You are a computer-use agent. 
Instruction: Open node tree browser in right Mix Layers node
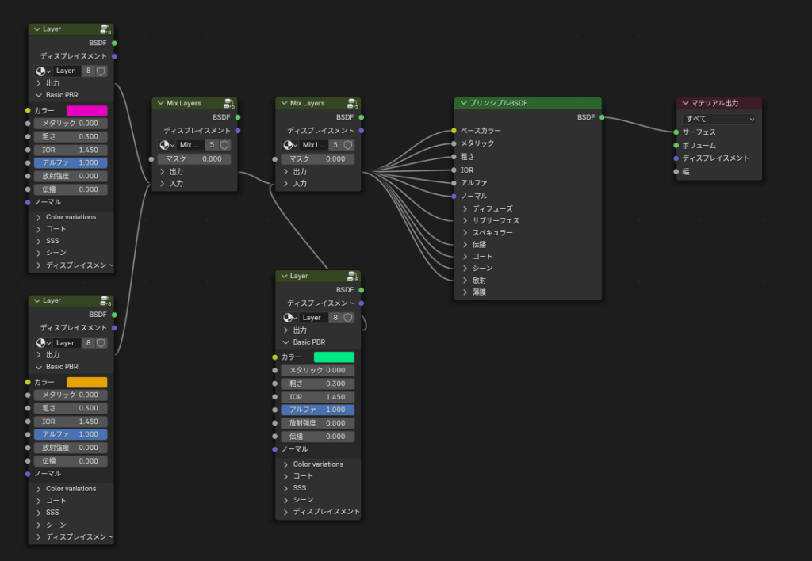coord(290,145)
